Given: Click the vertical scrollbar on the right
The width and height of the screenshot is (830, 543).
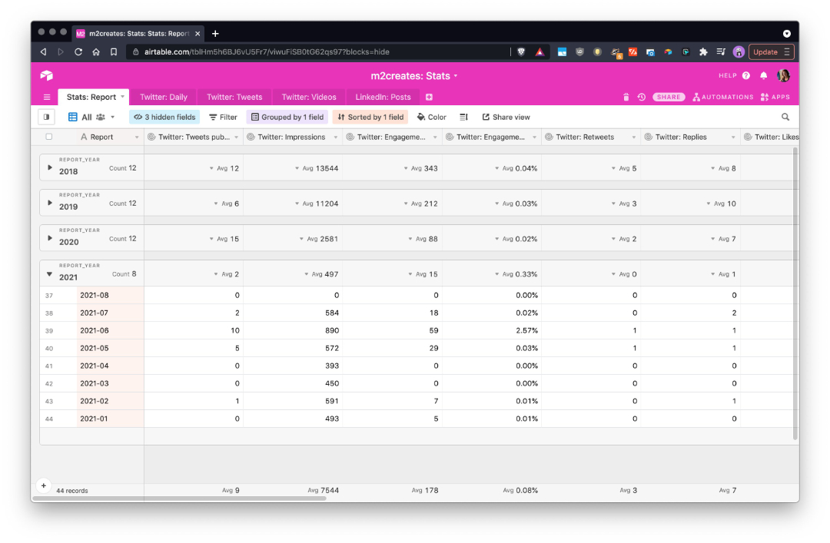Looking at the screenshot, I should [x=795, y=293].
